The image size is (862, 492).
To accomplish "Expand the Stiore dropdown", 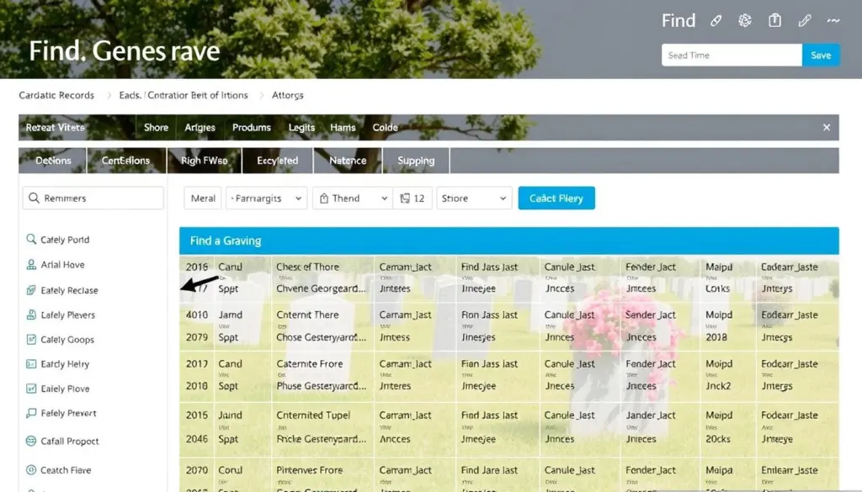I will coord(474,198).
